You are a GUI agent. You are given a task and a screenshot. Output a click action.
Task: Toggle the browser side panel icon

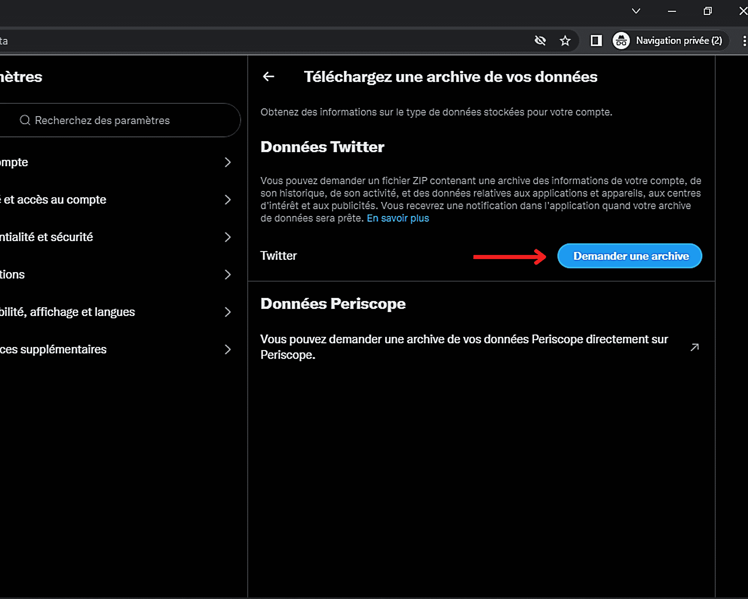(596, 40)
